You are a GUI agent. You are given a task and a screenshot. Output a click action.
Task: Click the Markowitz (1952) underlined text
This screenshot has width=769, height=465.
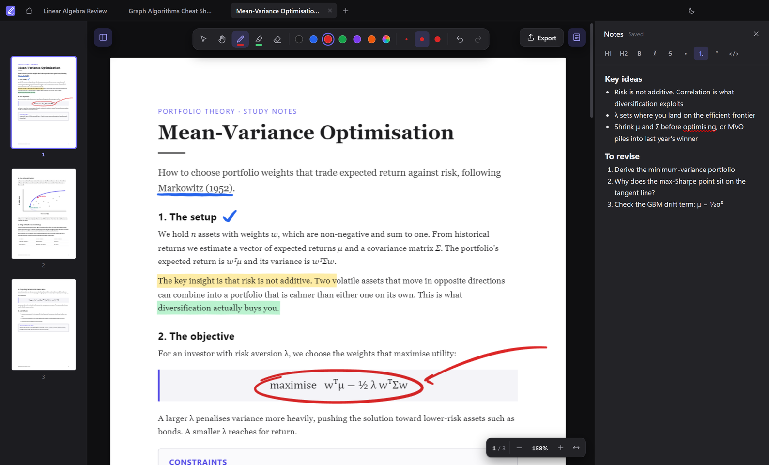[195, 188]
